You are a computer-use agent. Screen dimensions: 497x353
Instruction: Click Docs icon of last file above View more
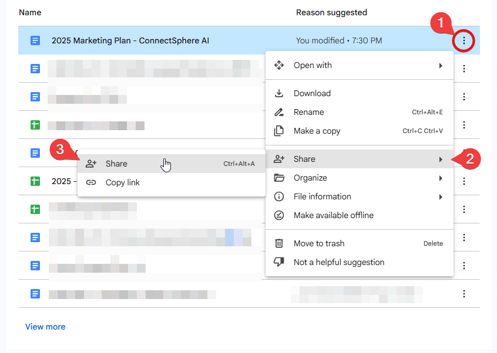35,294
